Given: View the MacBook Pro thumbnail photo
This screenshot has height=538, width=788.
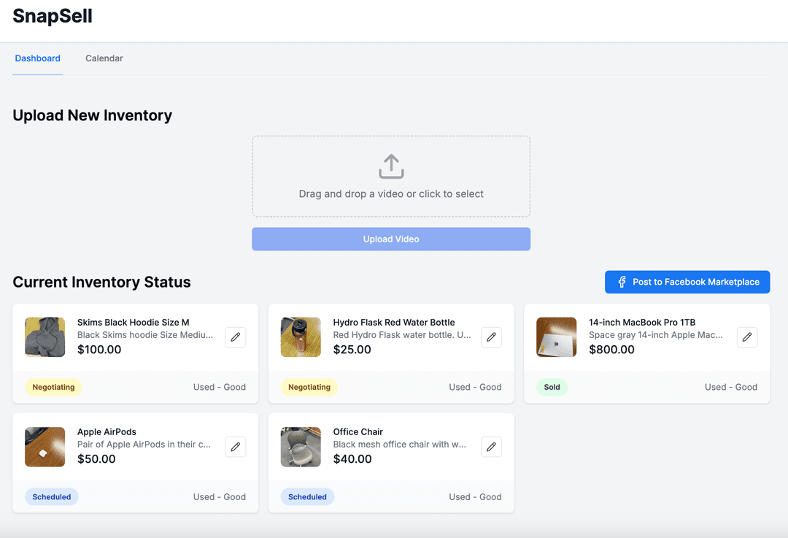Looking at the screenshot, I should pos(557,337).
